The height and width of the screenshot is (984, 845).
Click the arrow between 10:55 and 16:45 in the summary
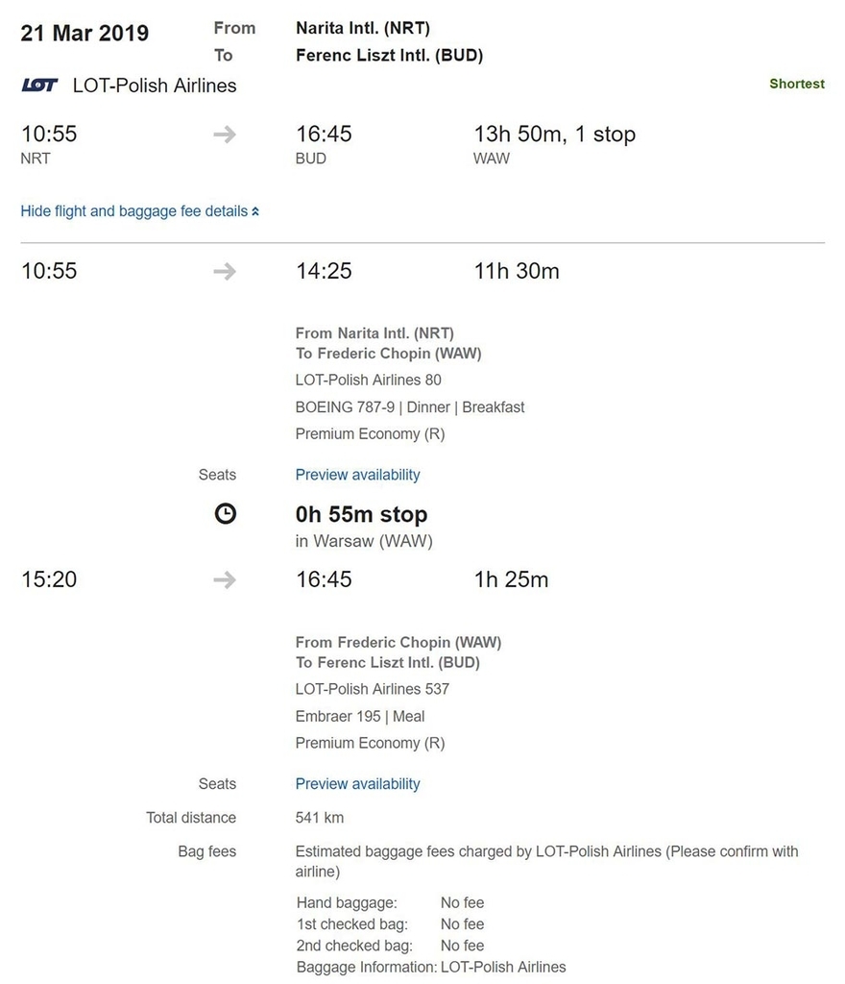coord(225,135)
